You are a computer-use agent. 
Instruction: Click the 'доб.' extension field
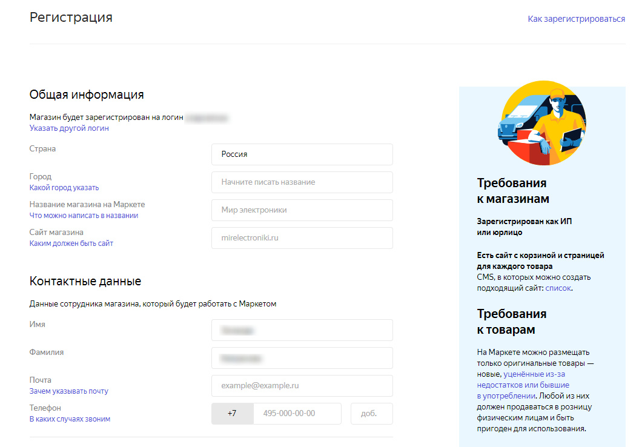point(372,414)
